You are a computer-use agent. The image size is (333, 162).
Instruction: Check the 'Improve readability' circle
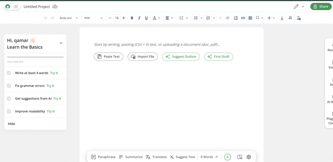[9, 111]
